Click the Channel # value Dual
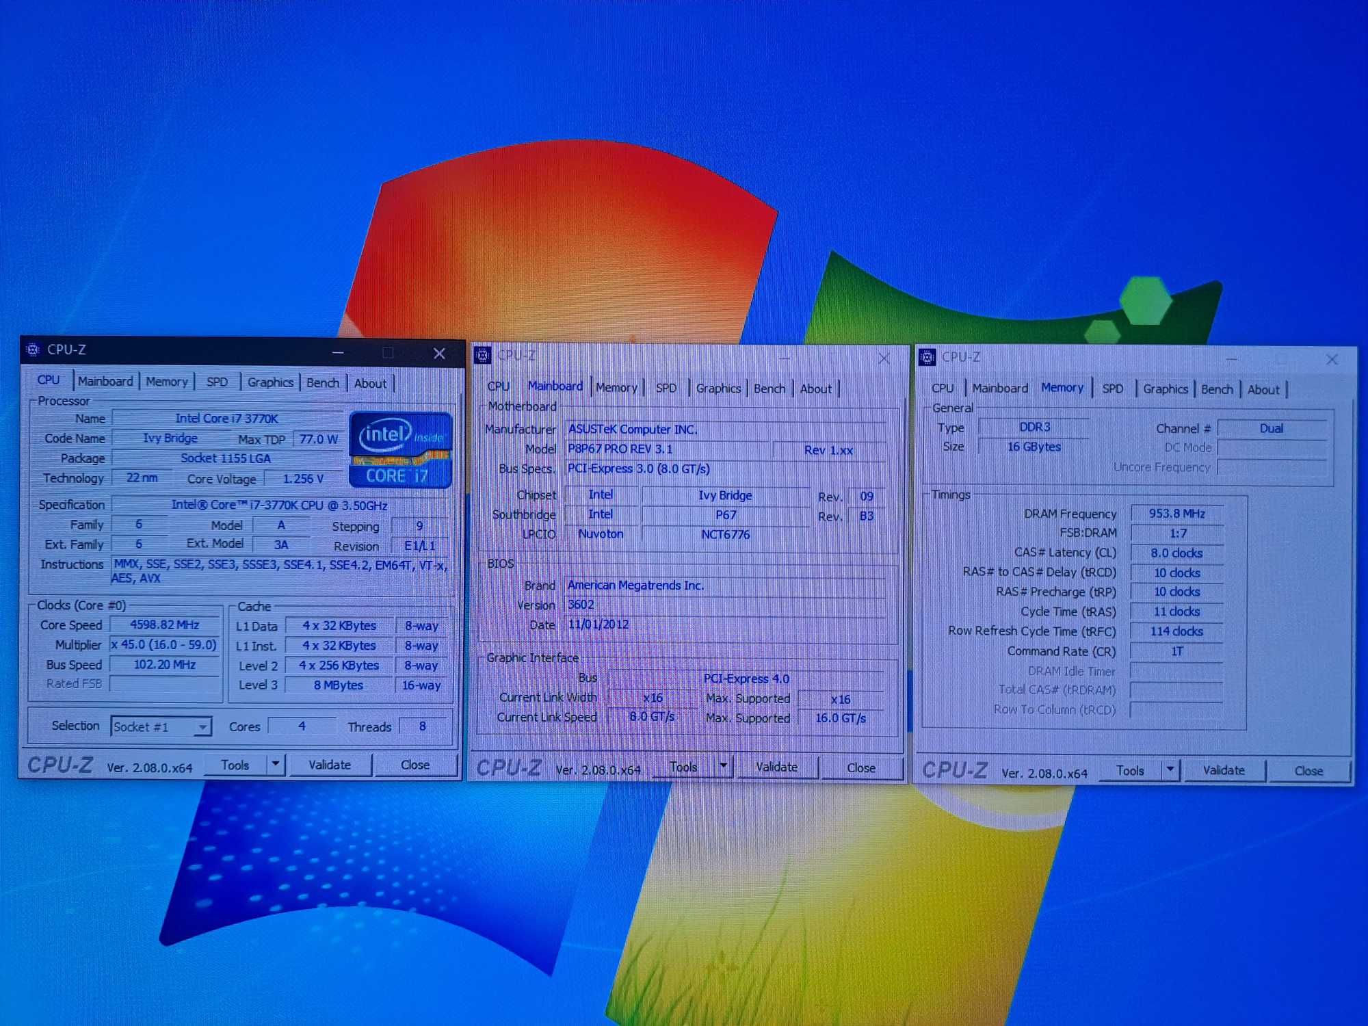Viewport: 1368px width, 1026px height. point(1272,428)
